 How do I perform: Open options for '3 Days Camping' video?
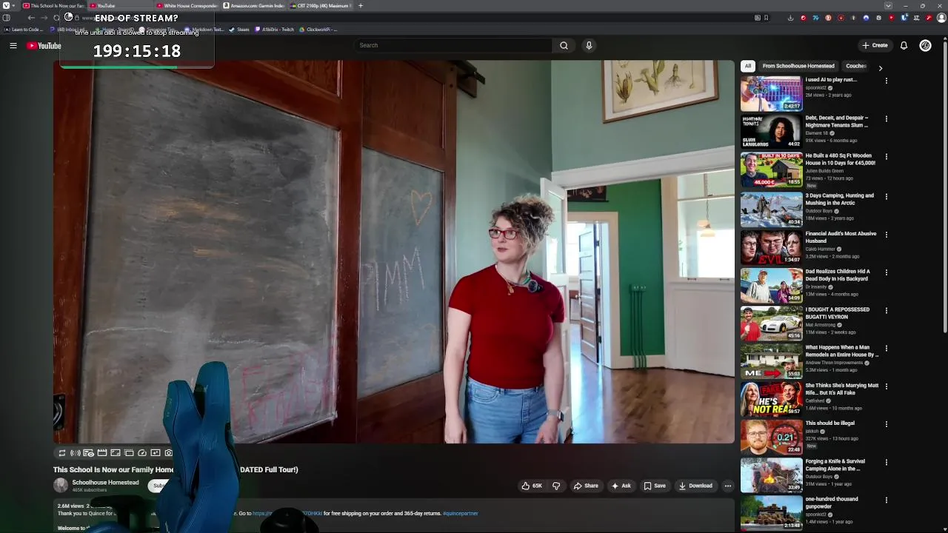(886, 196)
